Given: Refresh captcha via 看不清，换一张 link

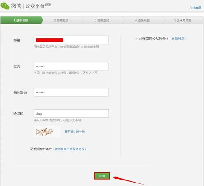Looking at the screenshot, I should click(75, 132).
